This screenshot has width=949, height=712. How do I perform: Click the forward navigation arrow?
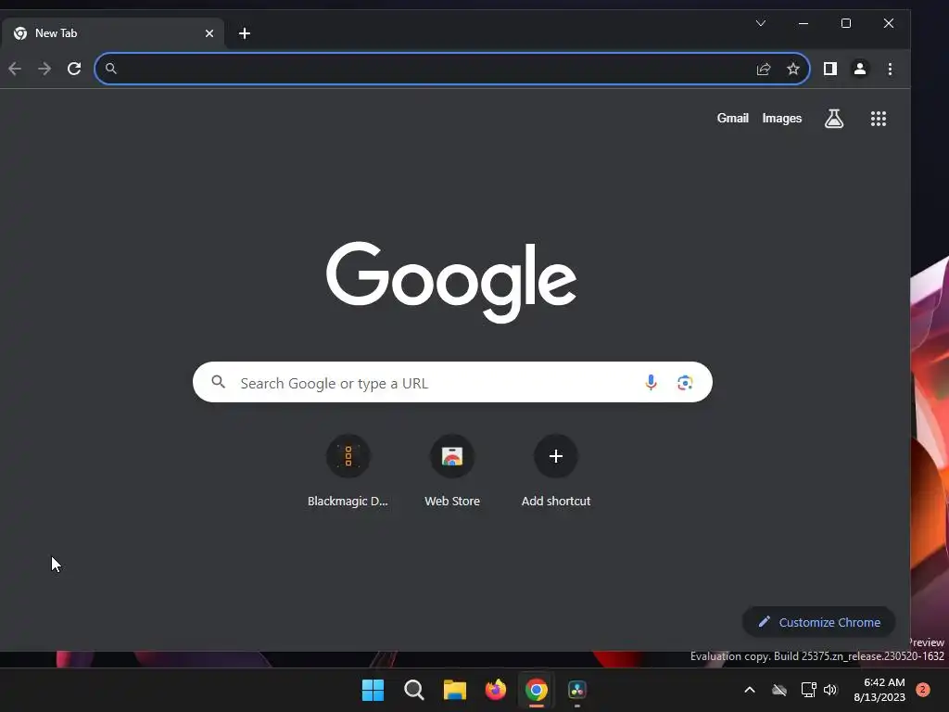[44, 69]
